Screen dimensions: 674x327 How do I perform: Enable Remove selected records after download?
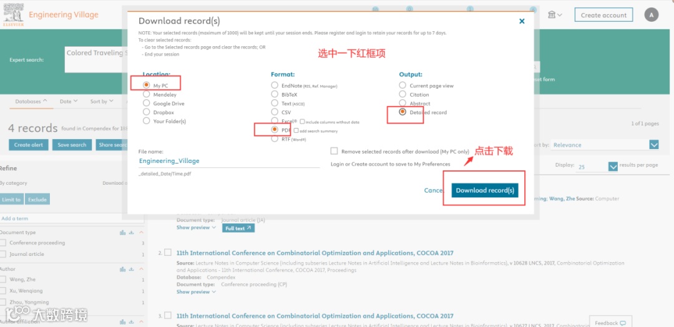[x=334, y=151]
